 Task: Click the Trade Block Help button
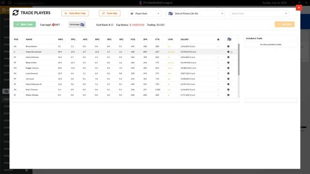(x=75, y=13)
